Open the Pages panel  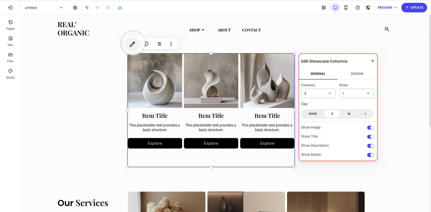(x=10, y=25)
